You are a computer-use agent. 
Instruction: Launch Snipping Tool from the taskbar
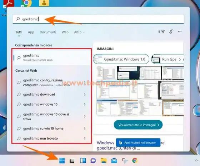(125, 161)
